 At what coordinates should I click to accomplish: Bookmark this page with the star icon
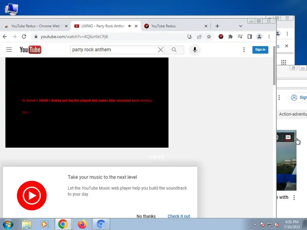tap(209, 37)
